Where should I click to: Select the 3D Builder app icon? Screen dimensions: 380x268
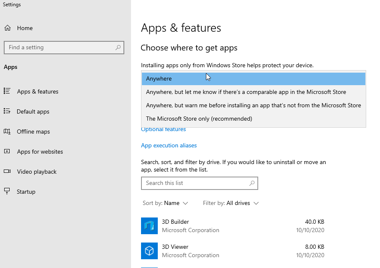pos(149,226)
